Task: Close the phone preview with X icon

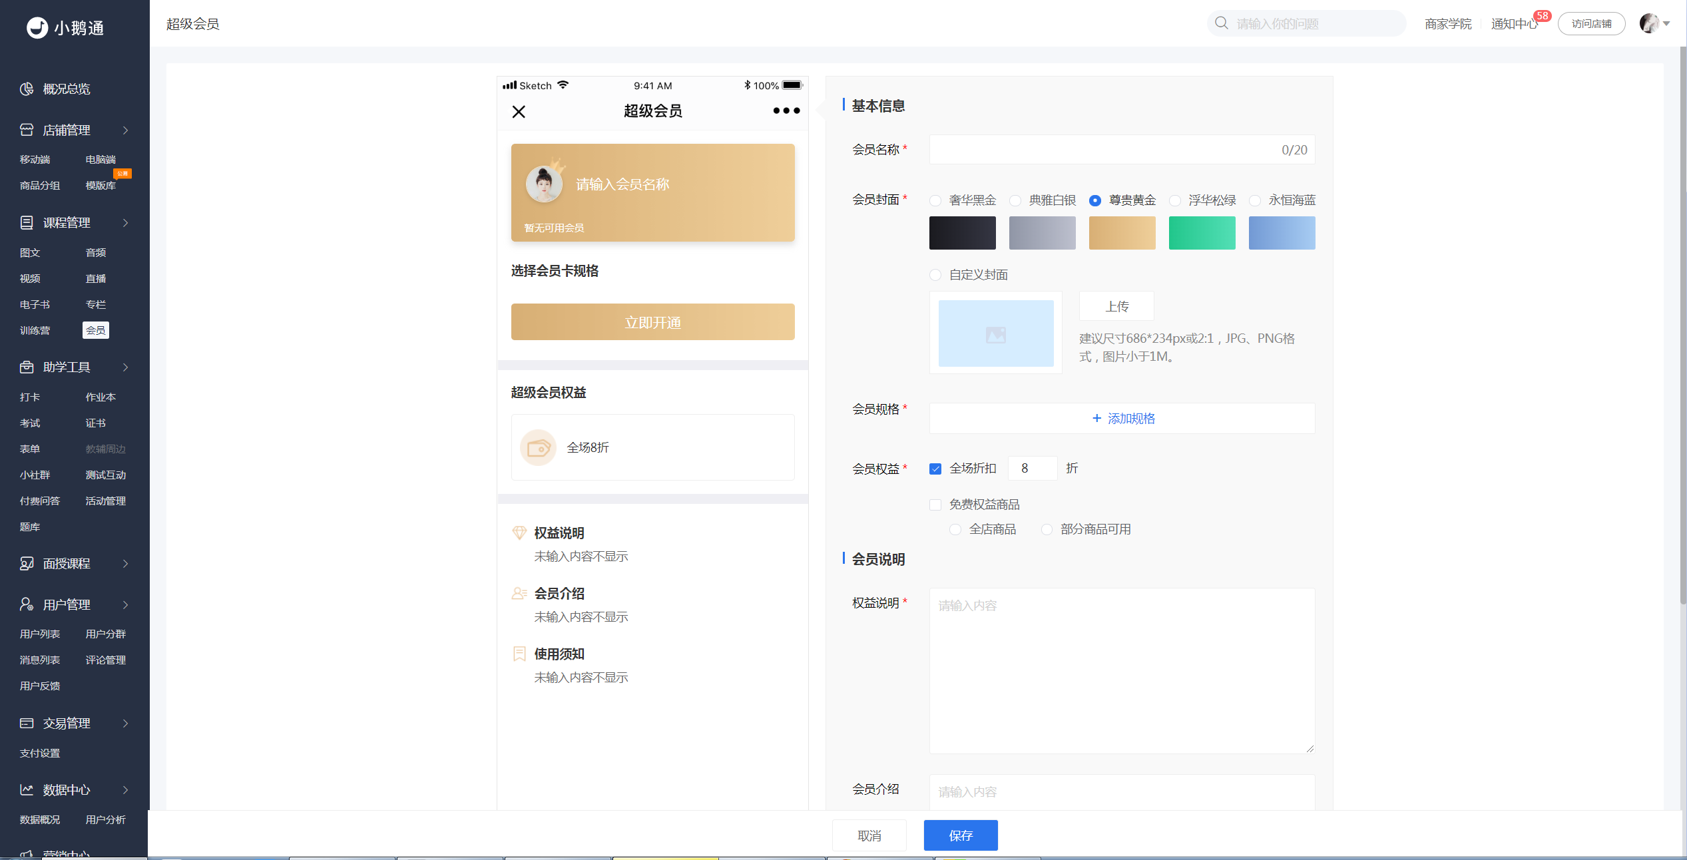Action: point(519,112)
